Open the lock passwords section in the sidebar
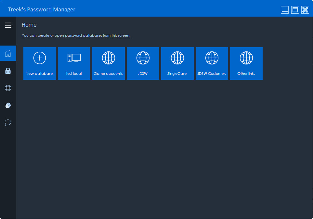Image resolution: width=313 pixels, height=219 pixels. click(x=8, y=71)
